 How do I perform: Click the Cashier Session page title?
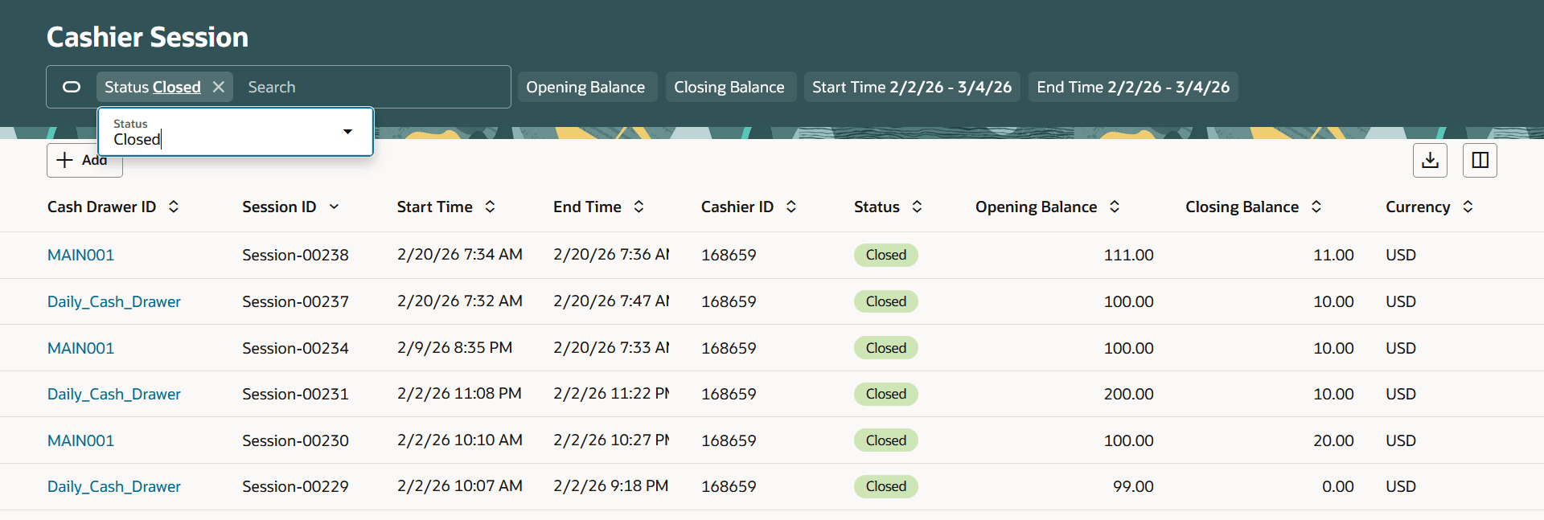(x=147, y=37)
